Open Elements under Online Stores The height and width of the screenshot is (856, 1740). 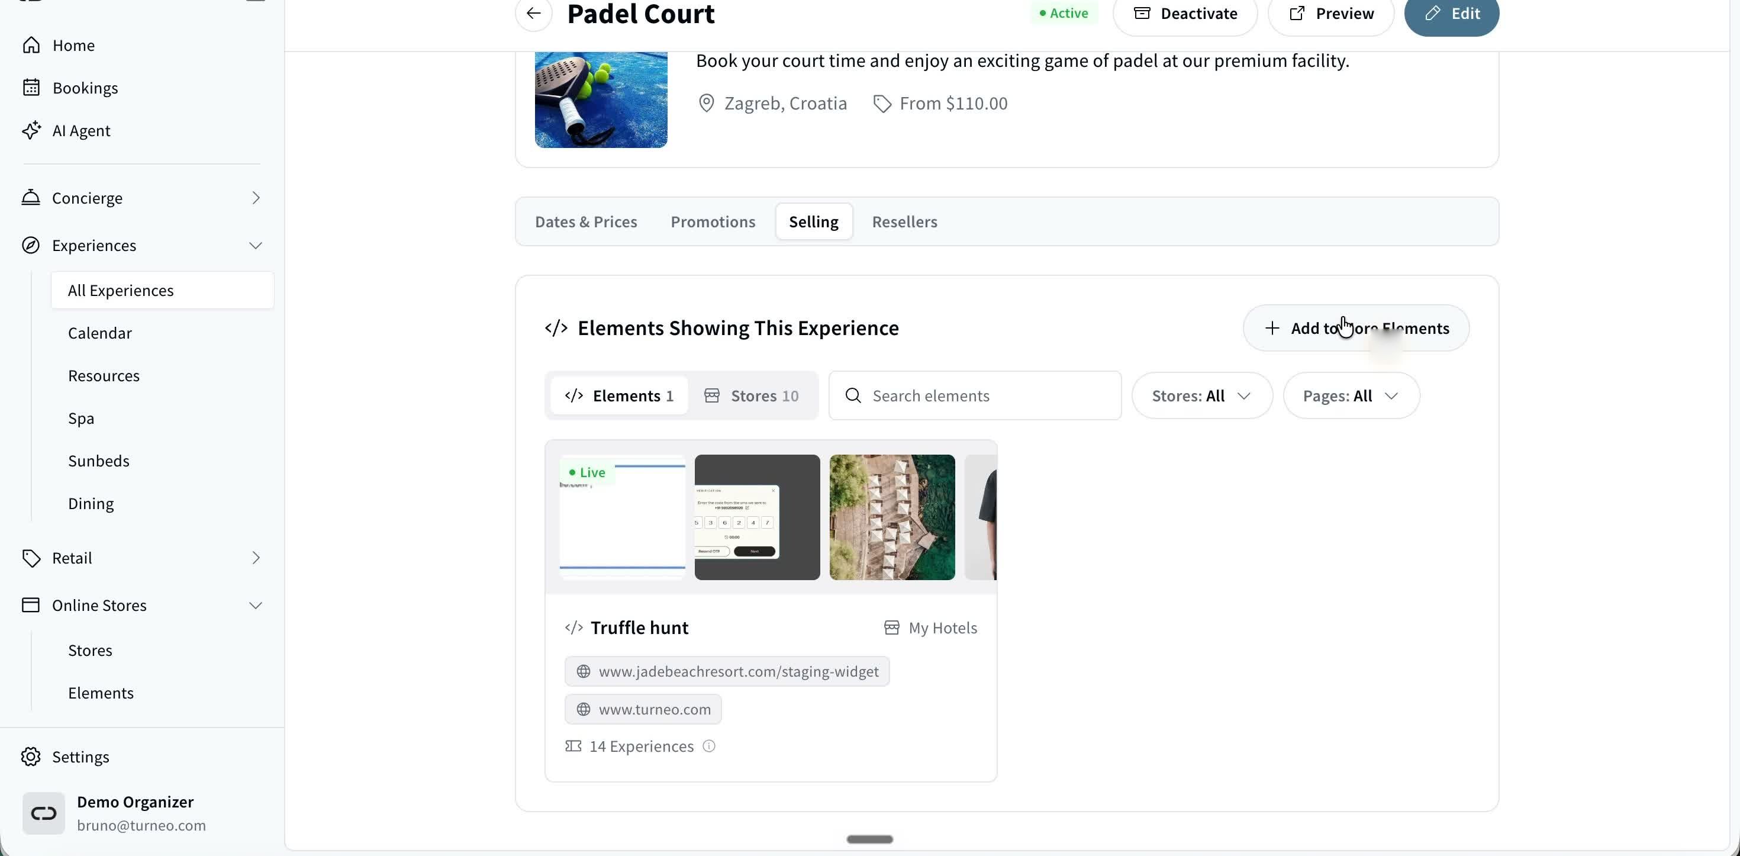pos(101,693)
